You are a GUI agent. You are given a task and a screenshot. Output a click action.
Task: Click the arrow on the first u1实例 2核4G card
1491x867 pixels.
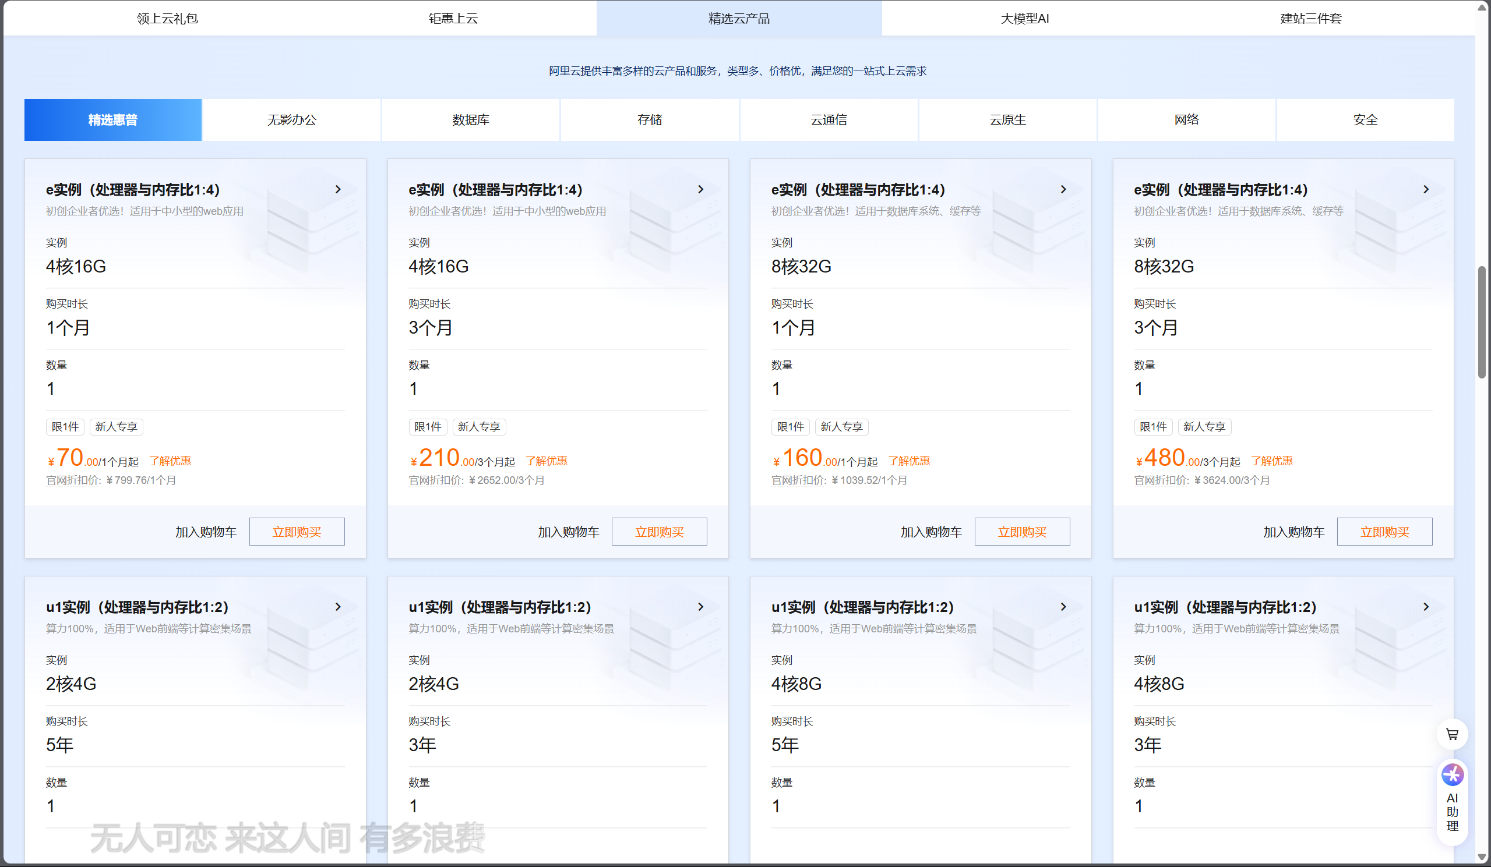(x=338, y=607)
